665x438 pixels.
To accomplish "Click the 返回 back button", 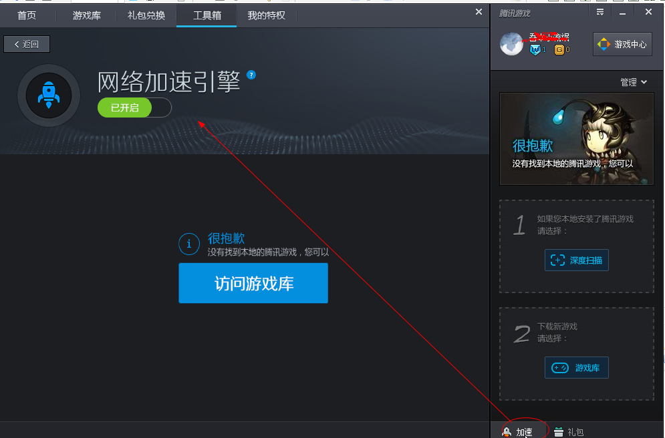I will (x=27, y=44).
